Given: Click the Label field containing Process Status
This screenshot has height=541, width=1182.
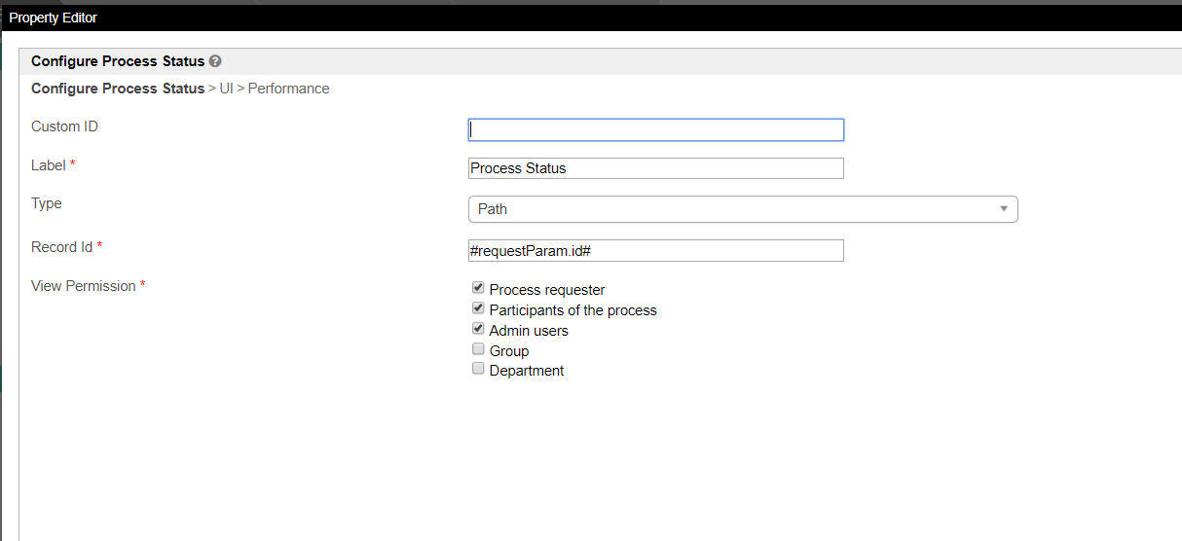Looking at the screenshot, I should pos(655,168).
